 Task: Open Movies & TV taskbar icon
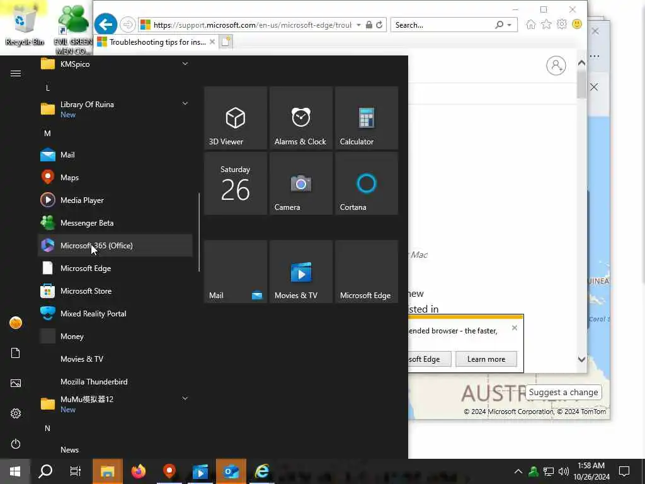tap(200, 471)
